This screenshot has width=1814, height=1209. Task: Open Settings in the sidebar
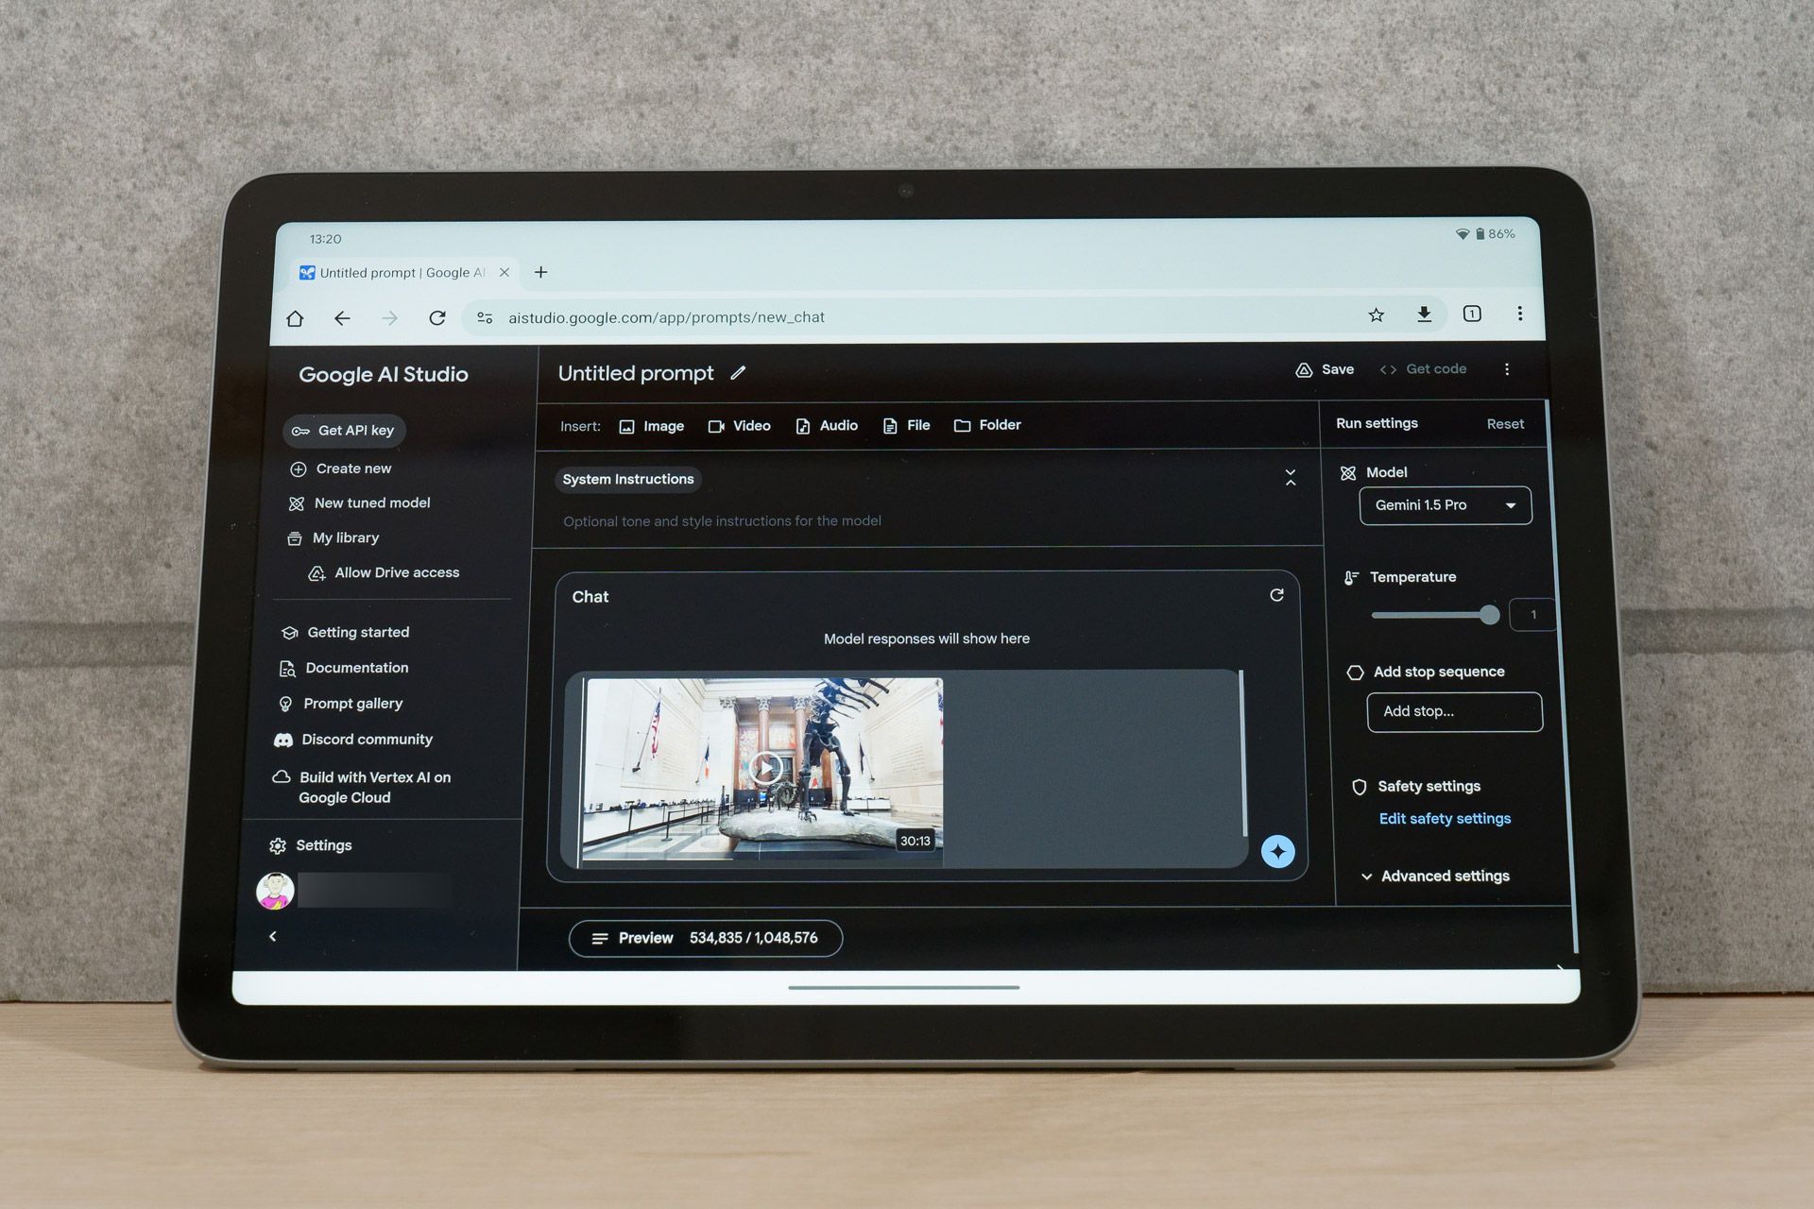[x=311, y=845]
